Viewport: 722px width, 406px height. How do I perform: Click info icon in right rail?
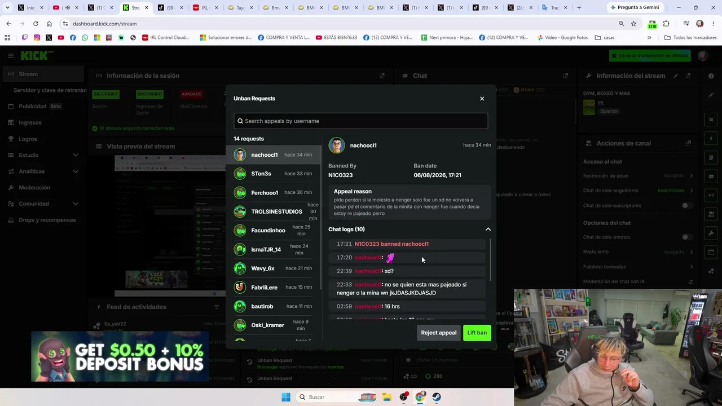(711, 76)
